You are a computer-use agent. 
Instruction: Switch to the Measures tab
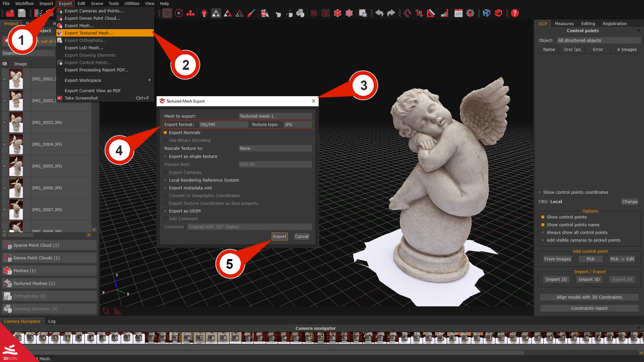click(564, 23)
